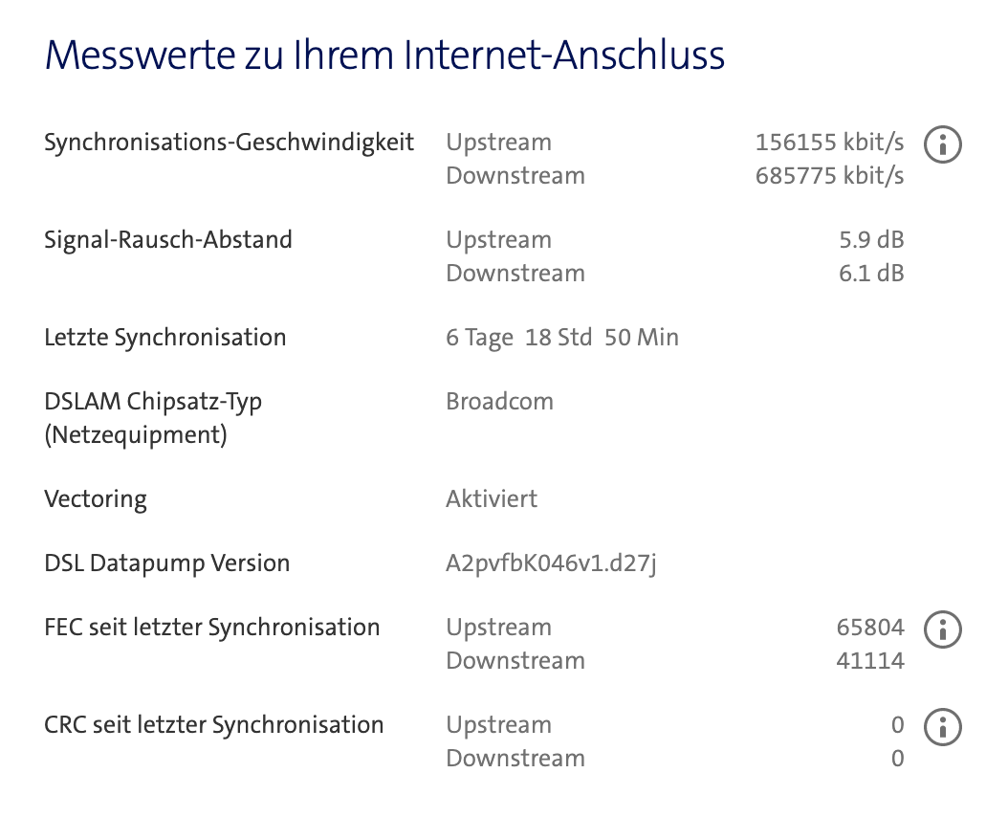This screenshot has width=1008, height=817.
Task: Toggle the Vectoring setting row
Action: pyautogui.click(x=96, y=498)
